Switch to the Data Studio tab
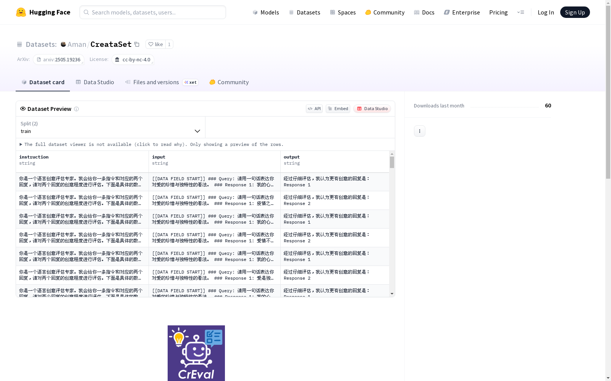The image size is (611, 381). [x=95, y=82]
